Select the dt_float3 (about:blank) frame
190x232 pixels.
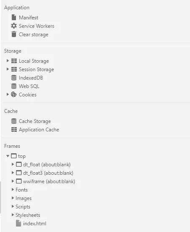pos(48,173)
